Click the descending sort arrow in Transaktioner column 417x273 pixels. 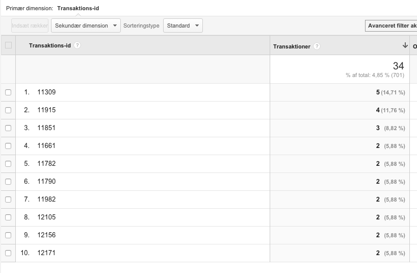(405, 45)
